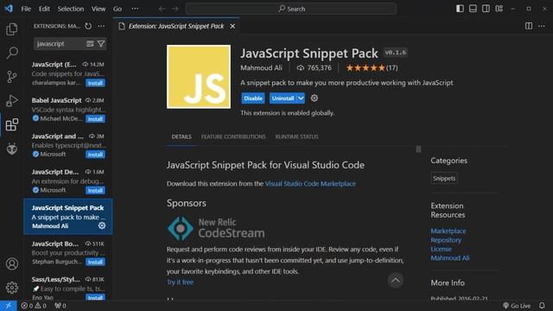Expand the overflow menu ellipsis in menu bar
The height and width of the screenshot is (311, 553).
[x=135, y=9]
